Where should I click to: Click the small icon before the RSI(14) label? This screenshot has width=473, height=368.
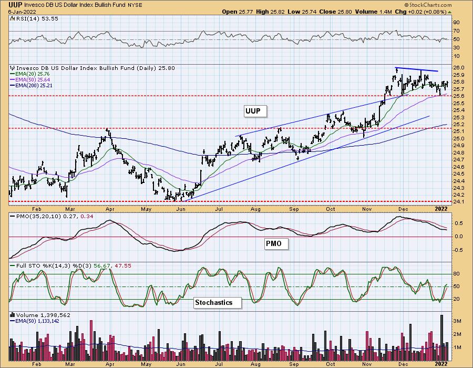pos(12,18)
